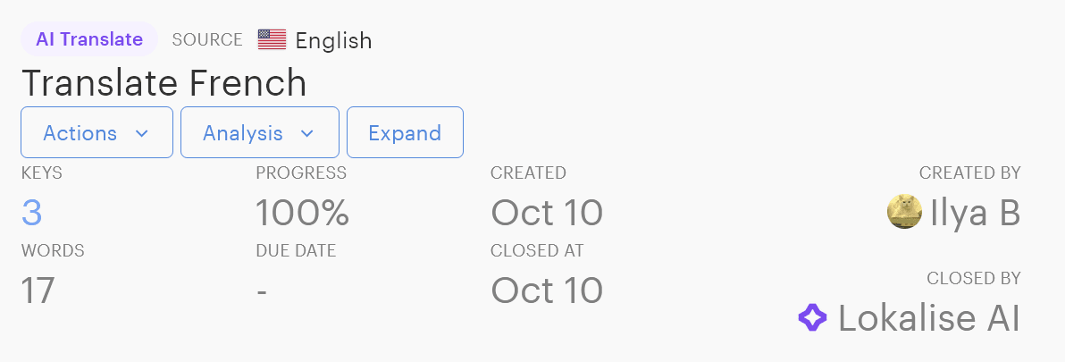Click Ilya B's avatar picture
The height and width of the screenshot is (362, 1065).
904,213
